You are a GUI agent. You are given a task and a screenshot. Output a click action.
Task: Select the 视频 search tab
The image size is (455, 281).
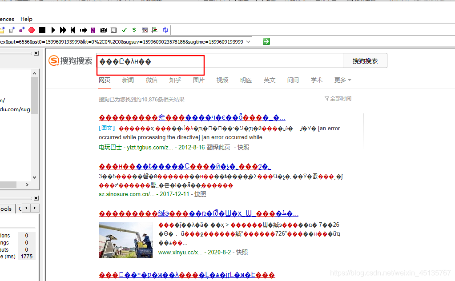[222, 80]
